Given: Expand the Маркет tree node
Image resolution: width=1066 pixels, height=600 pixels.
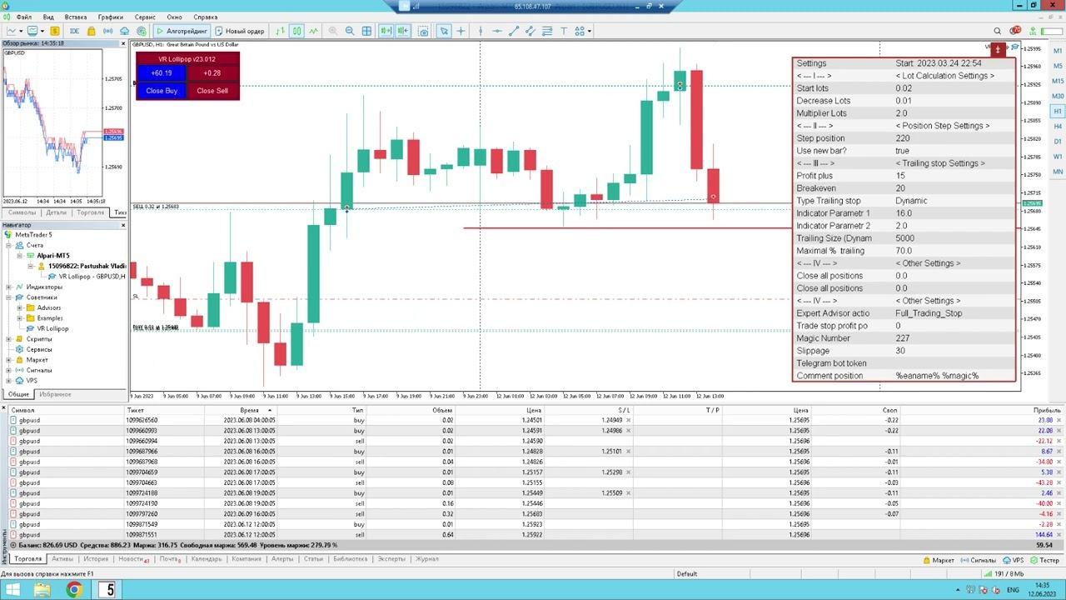Looking at the screenshot, I should (x=9, y=360).
